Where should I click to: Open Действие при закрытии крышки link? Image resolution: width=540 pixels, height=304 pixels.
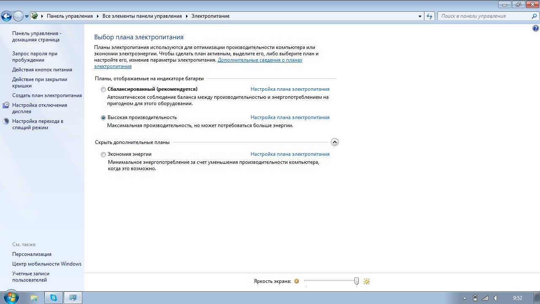tap(40, 82)
